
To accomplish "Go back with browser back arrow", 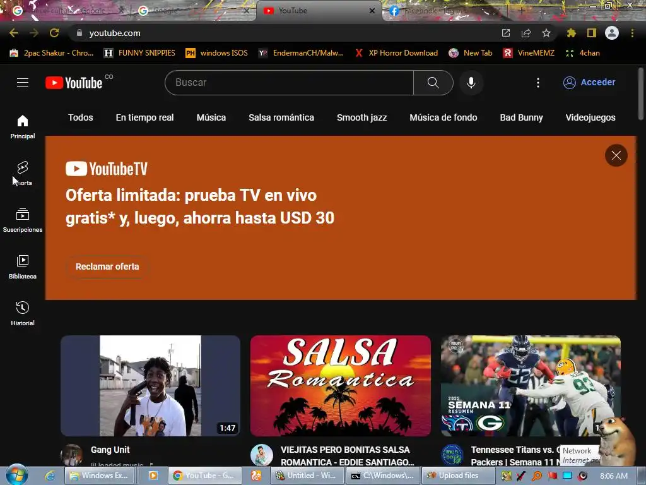I will tap(14, 33).
